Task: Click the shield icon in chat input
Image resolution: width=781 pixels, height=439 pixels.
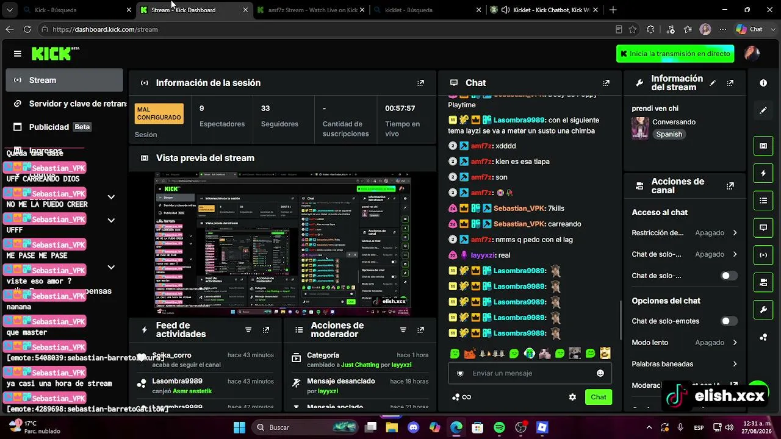Action: tap(461, 373)
